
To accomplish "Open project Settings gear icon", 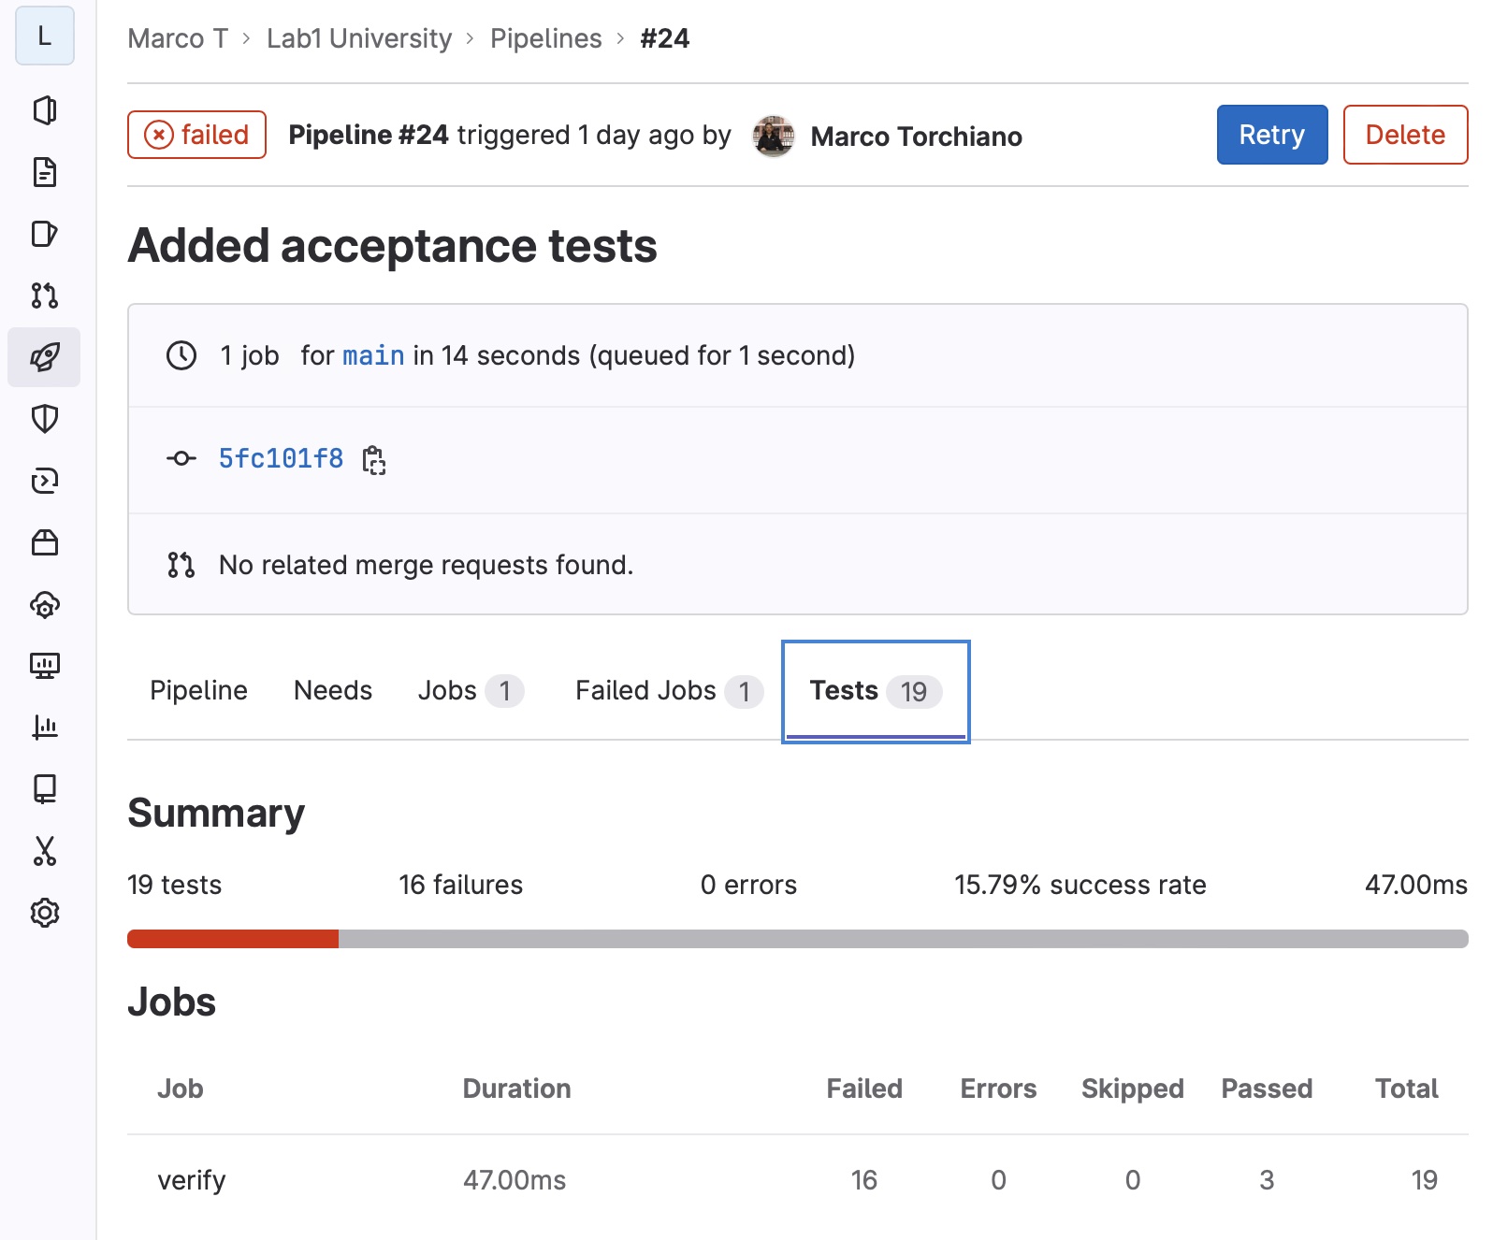I will [x=44, y=913].
